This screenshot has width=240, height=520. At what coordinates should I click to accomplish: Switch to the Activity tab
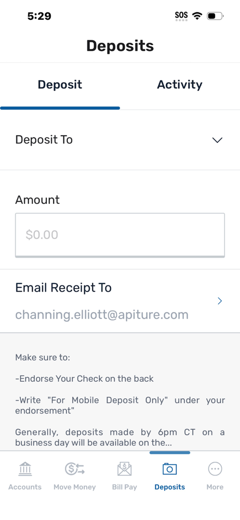pyautogui.click(x=180, y=85)
